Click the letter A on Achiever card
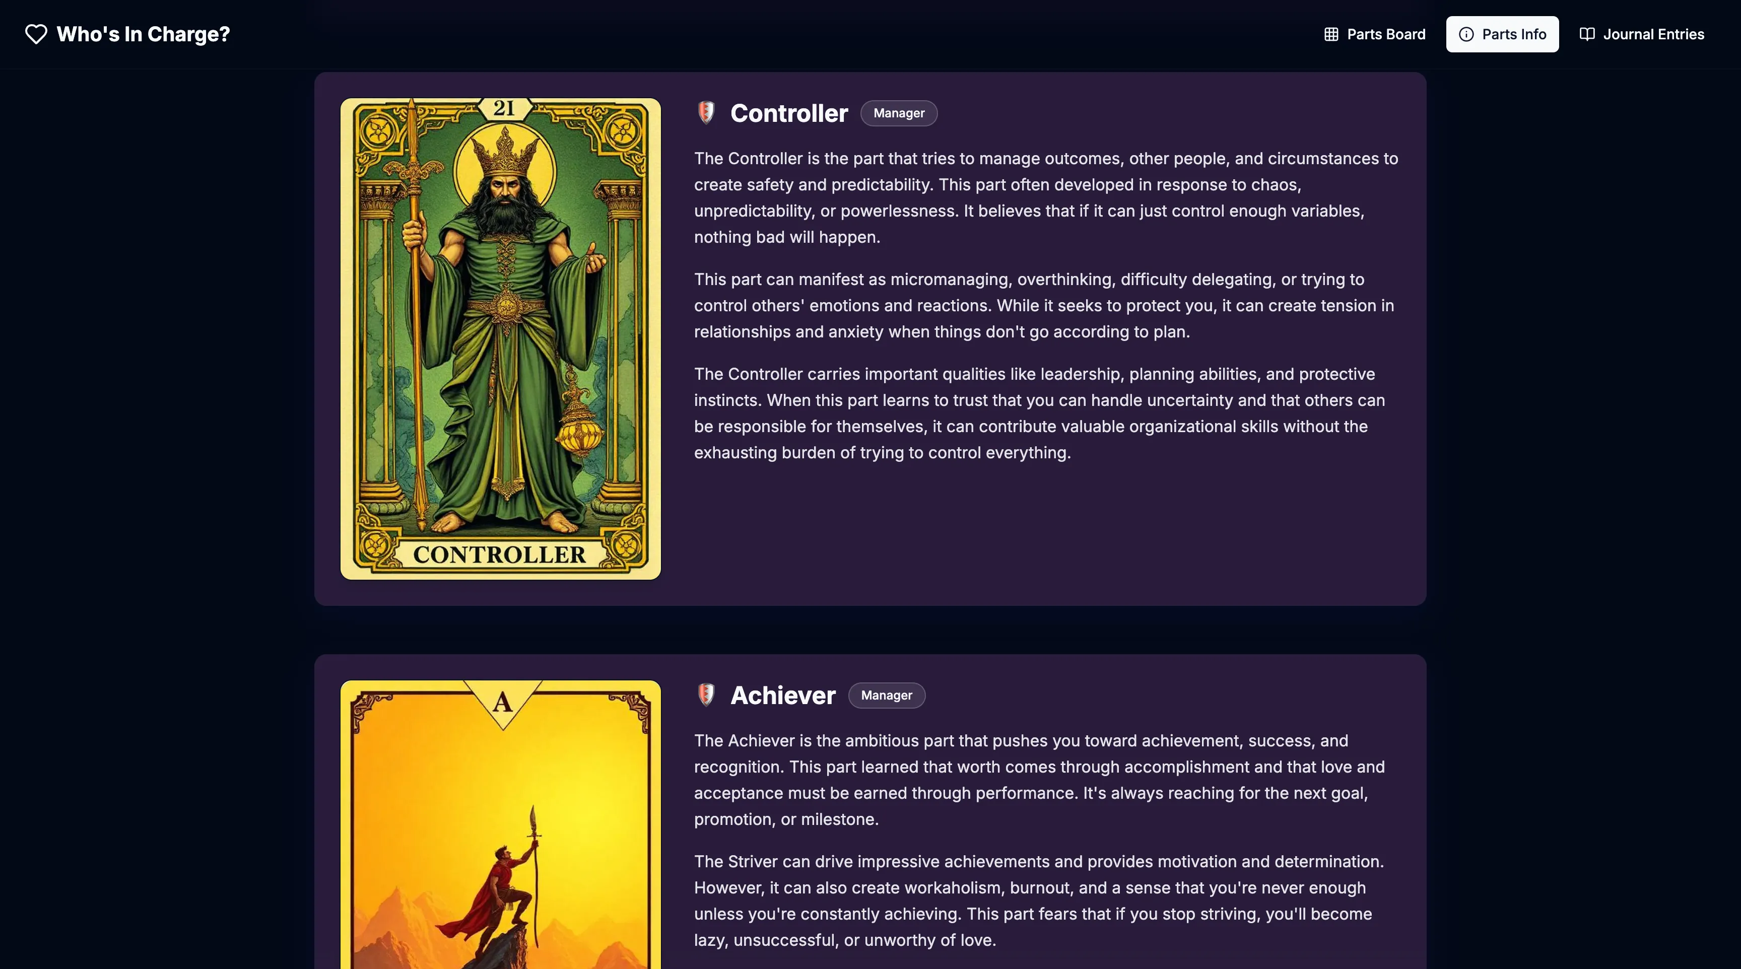Image resolution: width=1741 pixels, height=969 pixels. coord(502,703)
